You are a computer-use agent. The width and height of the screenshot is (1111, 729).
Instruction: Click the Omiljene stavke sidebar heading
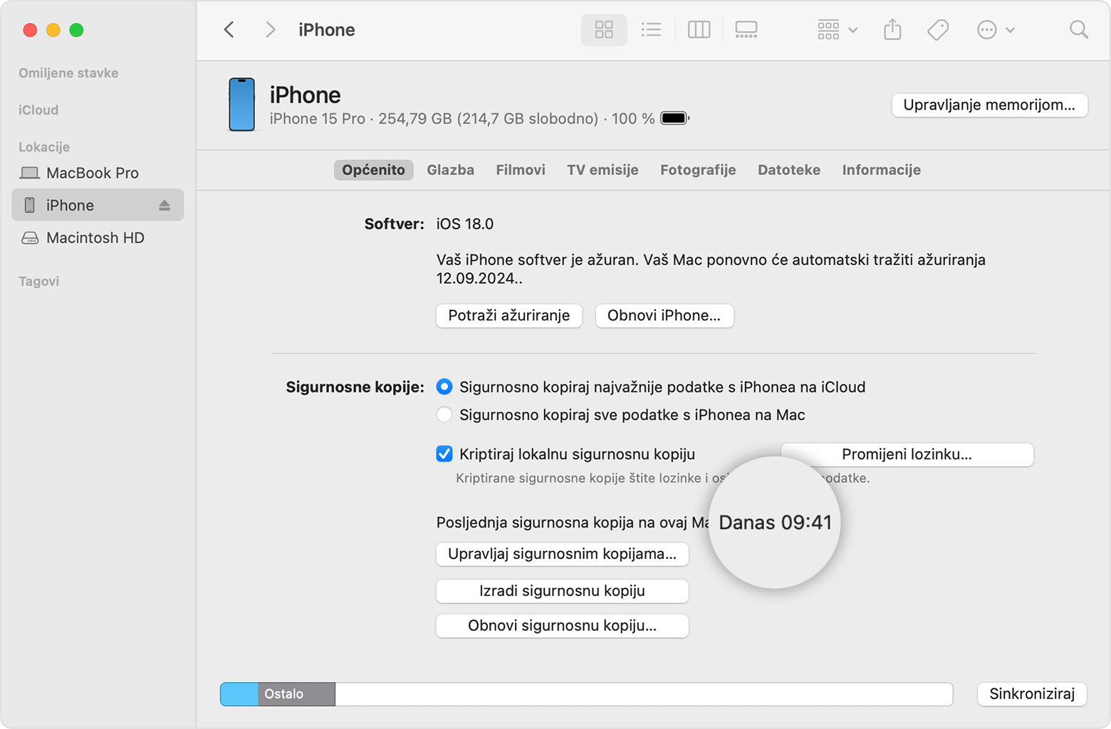click(68, 73)
